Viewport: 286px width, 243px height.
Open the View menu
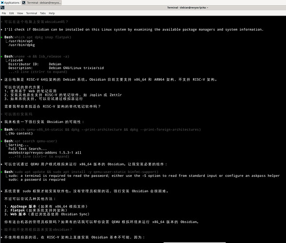[20, 13]
